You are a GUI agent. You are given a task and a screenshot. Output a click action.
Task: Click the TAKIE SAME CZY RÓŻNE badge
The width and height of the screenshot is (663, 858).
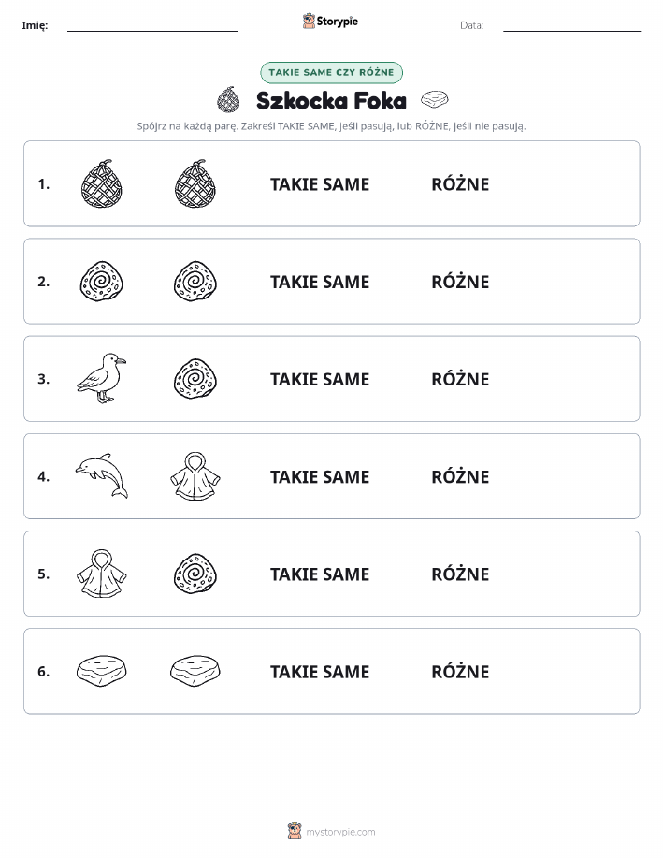(x=331, y=72)
